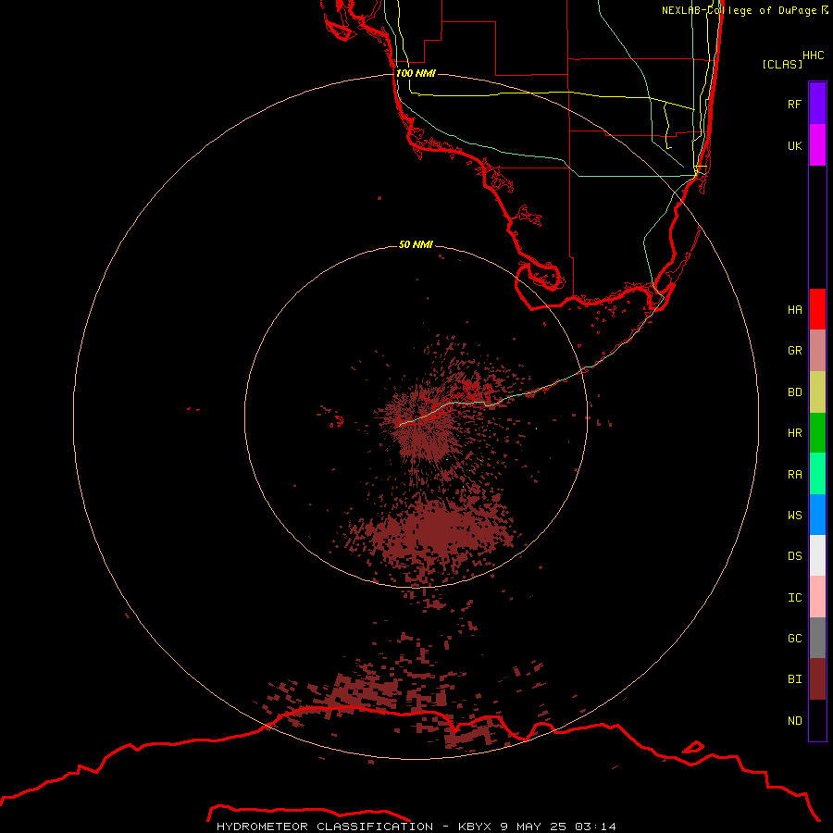Click the NEXLAB-College of DuPage credit text
The height and width of the screenshot is (833, 833).
[739, 10]
